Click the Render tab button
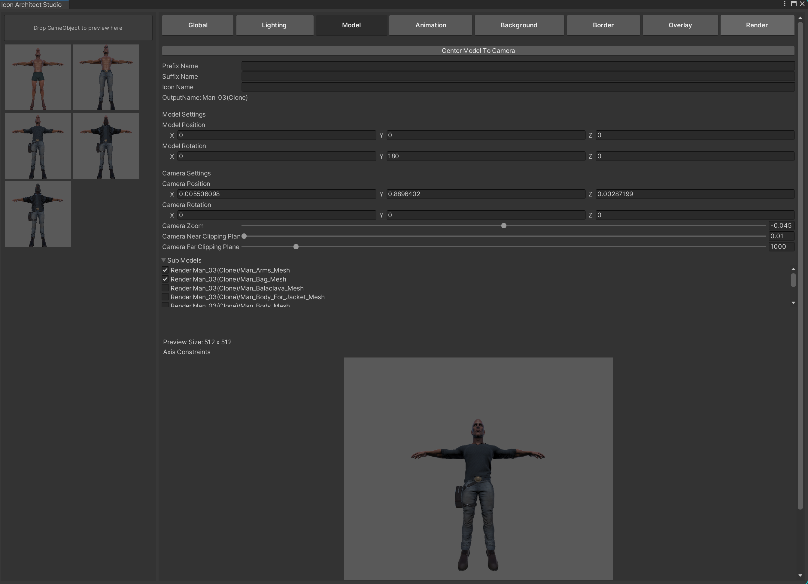 pos(757,25)
